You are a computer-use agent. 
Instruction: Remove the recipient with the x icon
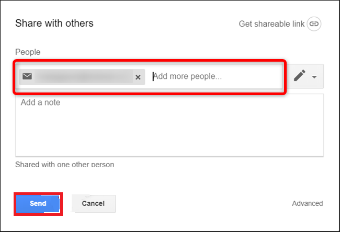pyautogui.click(x=138, y=77)
